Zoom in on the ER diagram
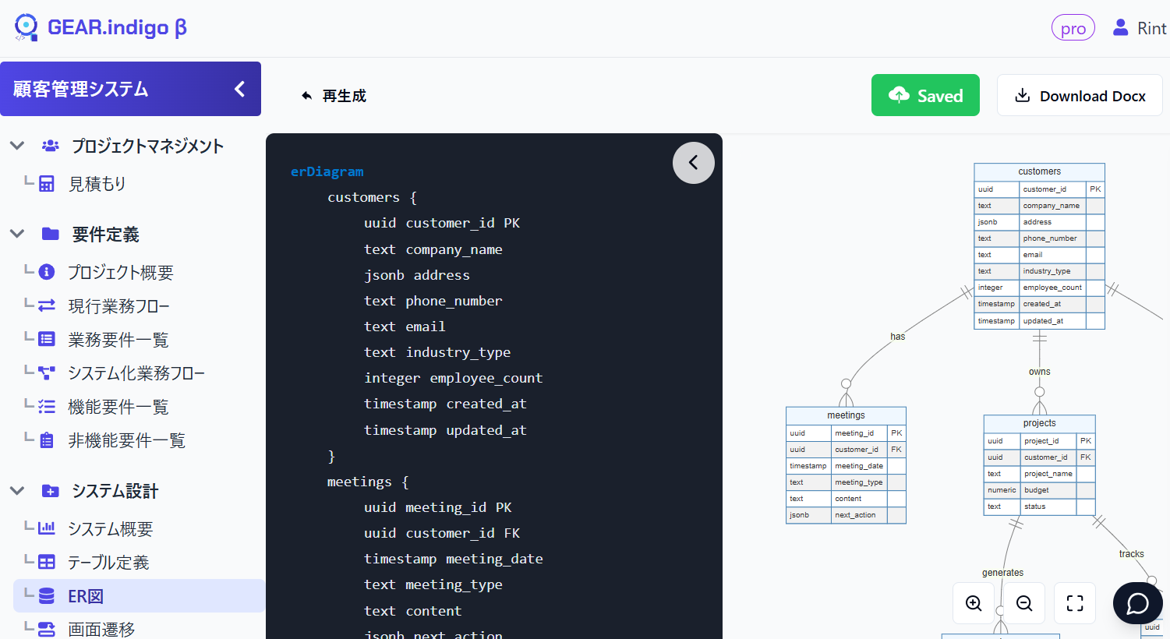The height and width of the screenshot is (639, 1170). [x=974, y=603]
